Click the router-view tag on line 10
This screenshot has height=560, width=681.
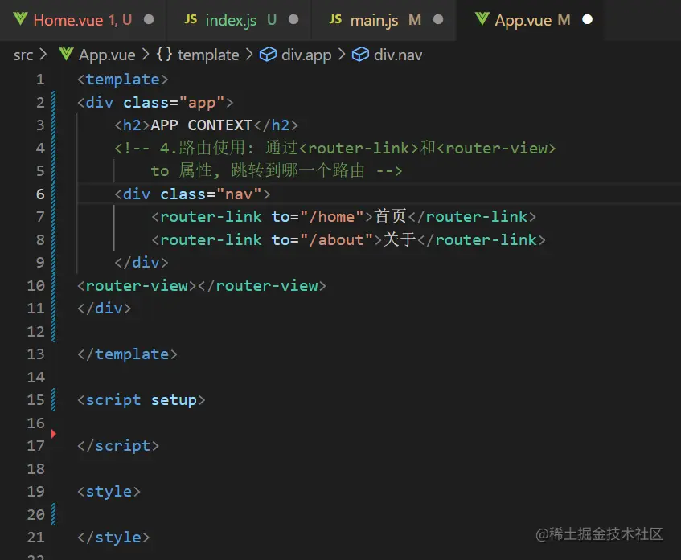tap(202, 286)
